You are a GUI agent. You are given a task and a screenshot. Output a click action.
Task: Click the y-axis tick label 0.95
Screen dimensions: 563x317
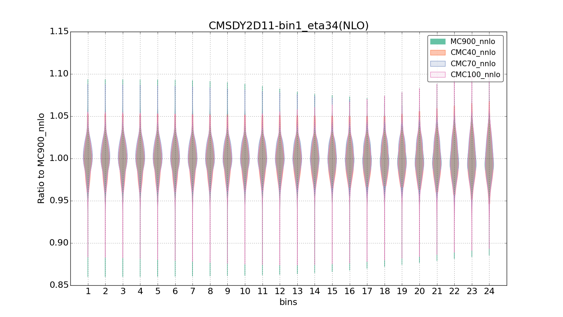pyautogui.click(x=58, y=201)
